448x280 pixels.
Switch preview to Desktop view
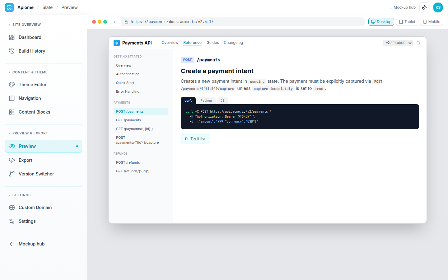click(x=381, y=22)
